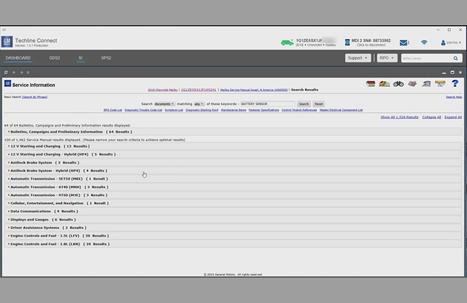Minimize the SI inner panel
The width and height of the screenshot is (467, 303).
click(x=444, y=72)
